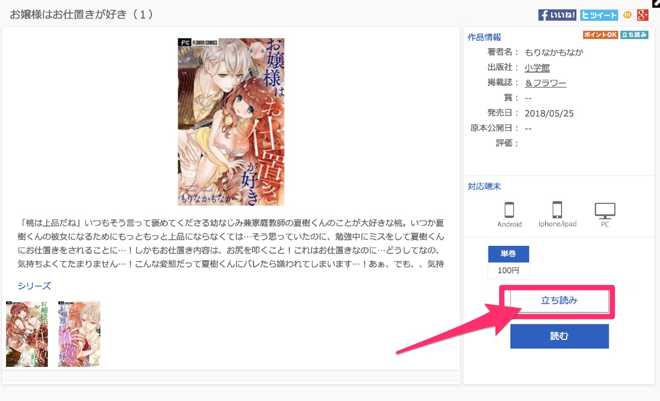Open the second series volume thumbnail

79,334
